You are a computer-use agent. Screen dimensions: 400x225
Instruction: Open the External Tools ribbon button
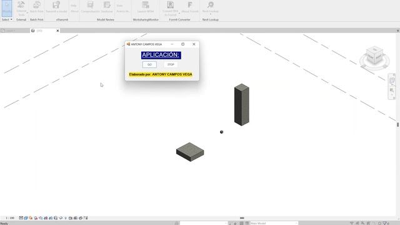(x=21, y=8)
